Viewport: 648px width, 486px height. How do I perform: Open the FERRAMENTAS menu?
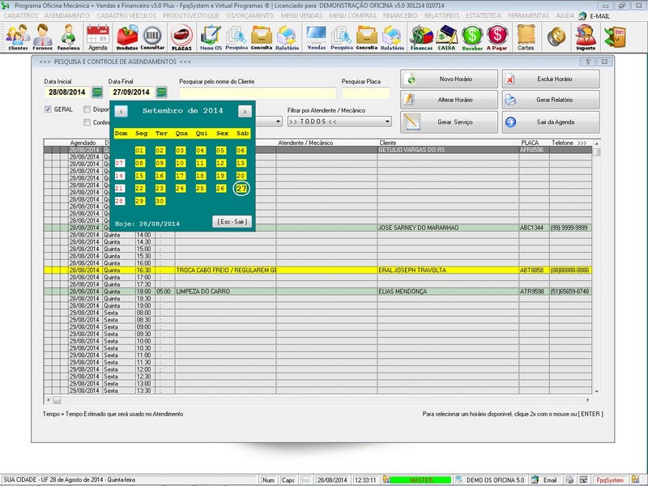pos(529,15)
